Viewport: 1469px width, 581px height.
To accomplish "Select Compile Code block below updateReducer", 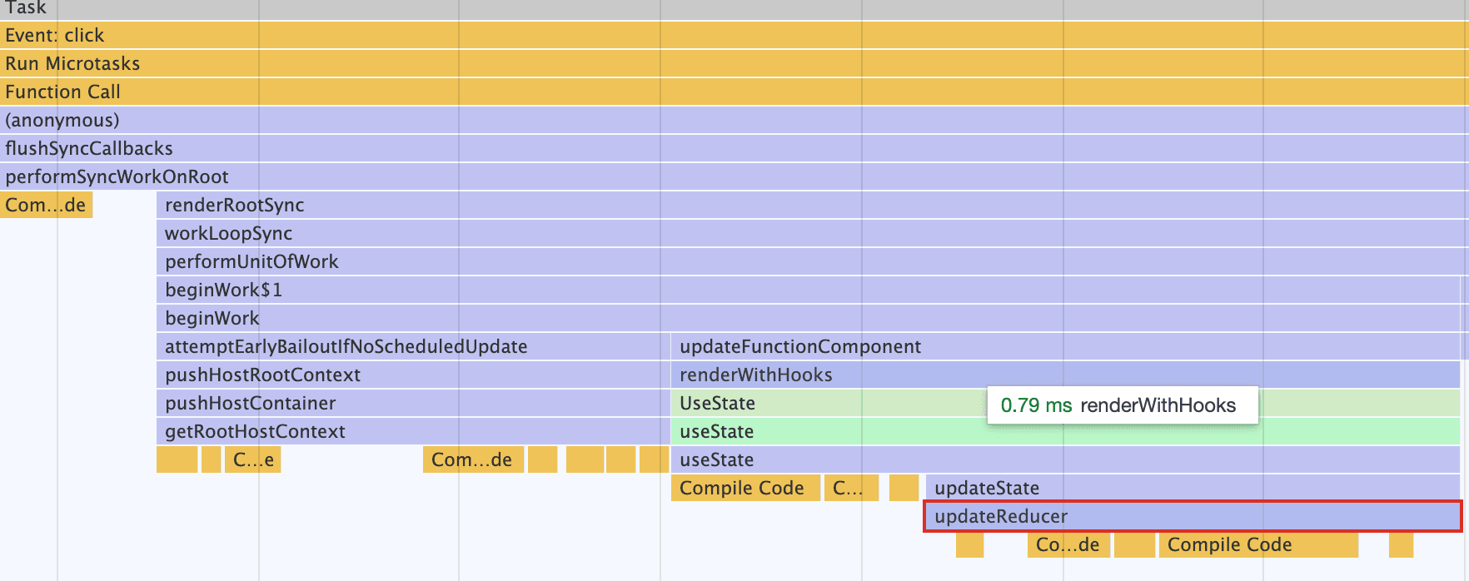I will point(1257,545).
